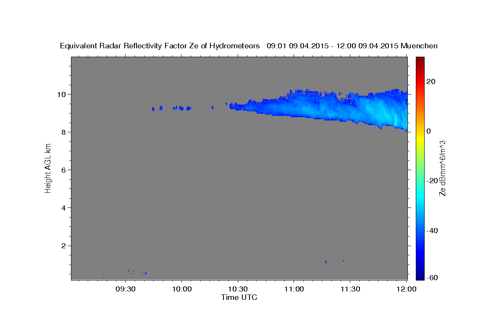This screenshot has width=504, height=336.
Task: Click the small echo near 1 km at 11:17
Action: (326, 262)
